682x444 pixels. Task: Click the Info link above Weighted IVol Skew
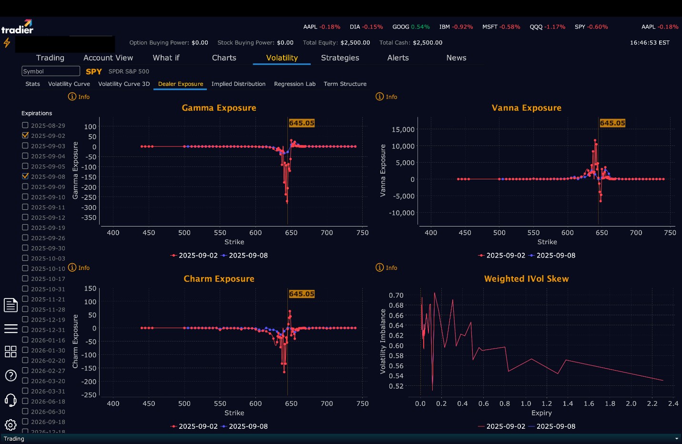[387, 268]
